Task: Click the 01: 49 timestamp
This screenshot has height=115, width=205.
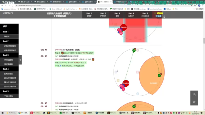Action: pos(44,106)
